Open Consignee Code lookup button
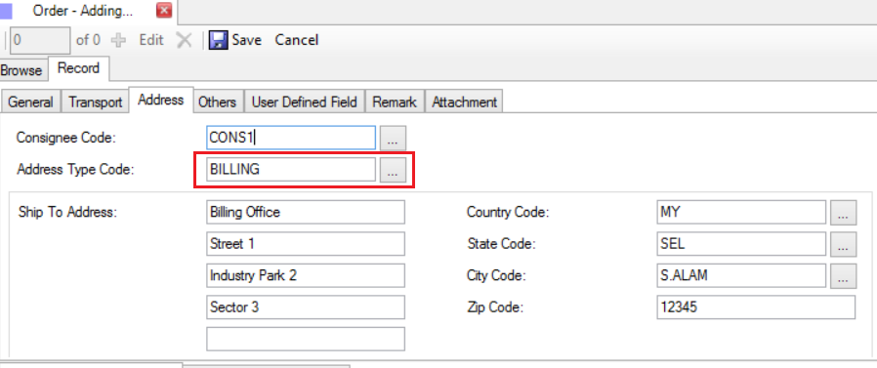 (394, 139)
